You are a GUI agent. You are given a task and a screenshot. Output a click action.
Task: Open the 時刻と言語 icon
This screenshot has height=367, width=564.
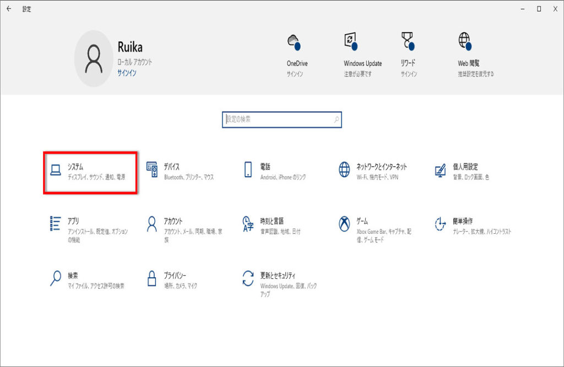[x=248, y=223]
